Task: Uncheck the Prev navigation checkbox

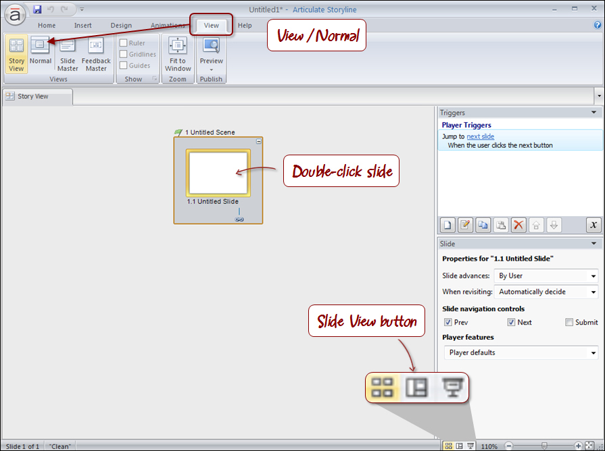Action: [448, 322]
